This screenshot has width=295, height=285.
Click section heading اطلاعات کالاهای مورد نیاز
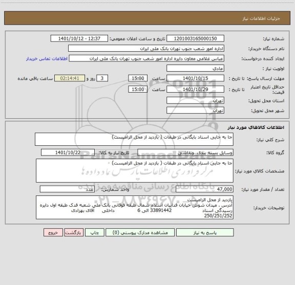point(256,127)
